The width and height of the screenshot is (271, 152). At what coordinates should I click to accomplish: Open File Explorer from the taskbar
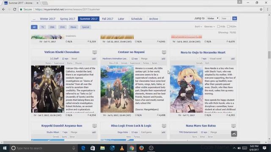[102, 148]
